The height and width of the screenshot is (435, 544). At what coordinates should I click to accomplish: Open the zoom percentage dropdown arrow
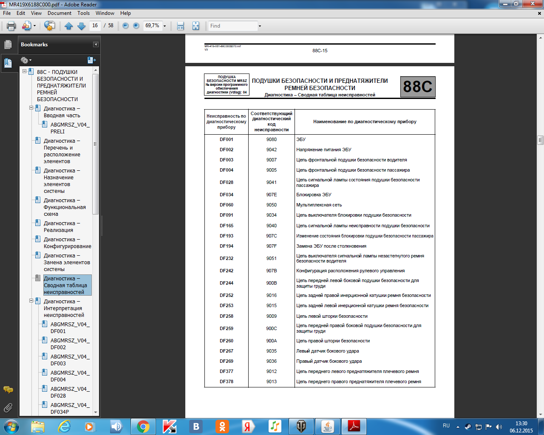pyautogui.click(x=165, y=26)
